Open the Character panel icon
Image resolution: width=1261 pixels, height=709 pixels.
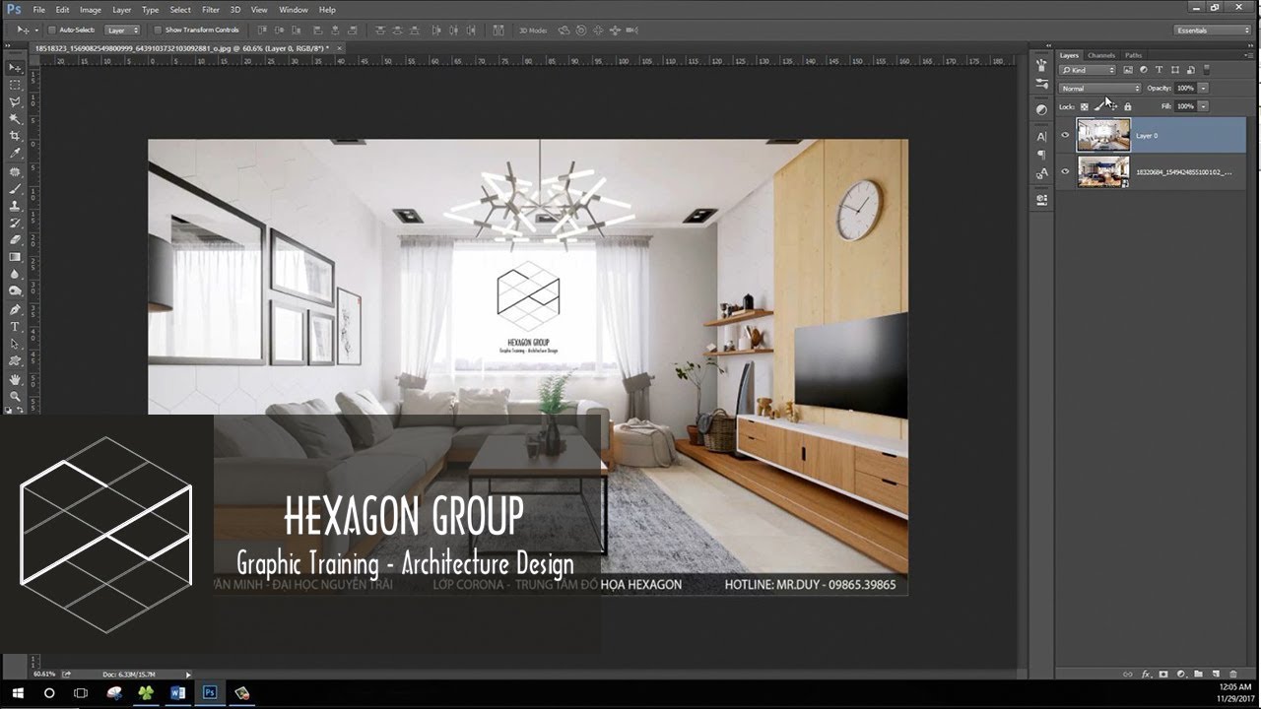pos(1041,136)
